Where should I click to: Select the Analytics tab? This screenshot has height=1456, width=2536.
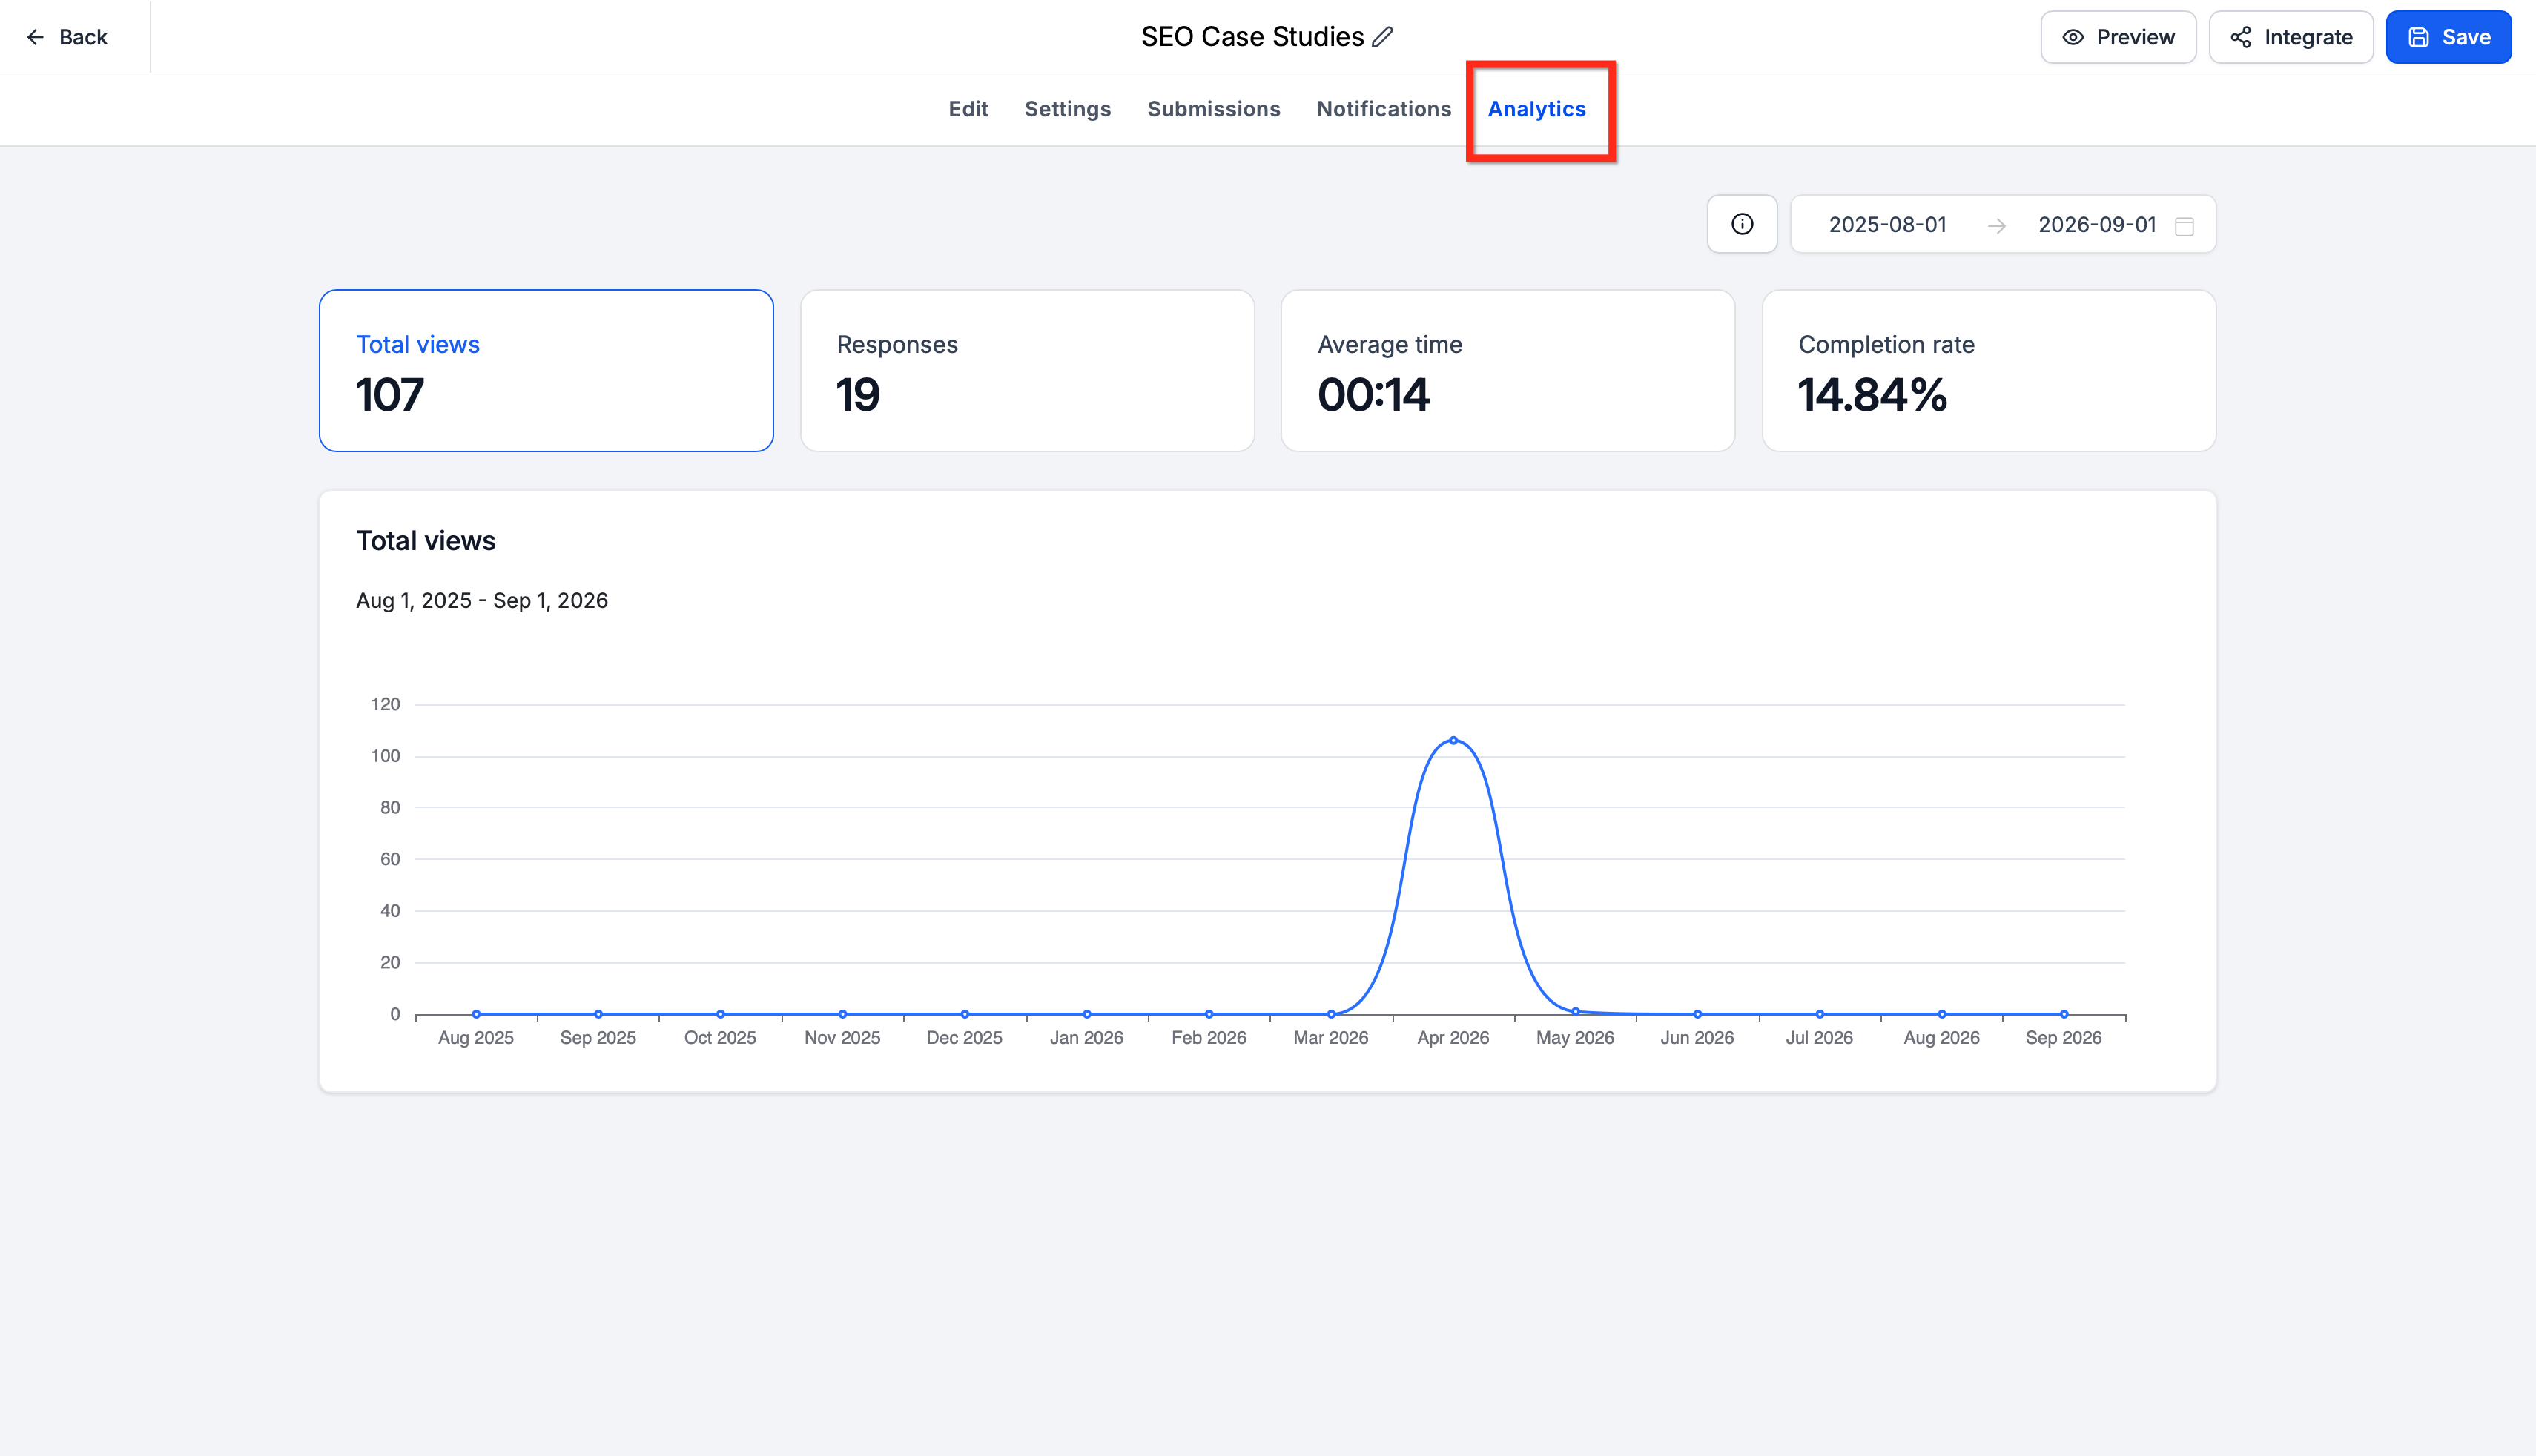(1536, 109)
